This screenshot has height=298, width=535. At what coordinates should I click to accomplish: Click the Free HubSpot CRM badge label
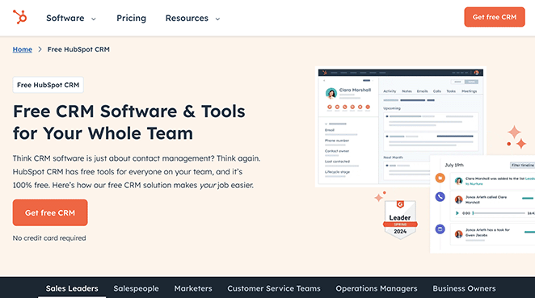coord(48,85)
